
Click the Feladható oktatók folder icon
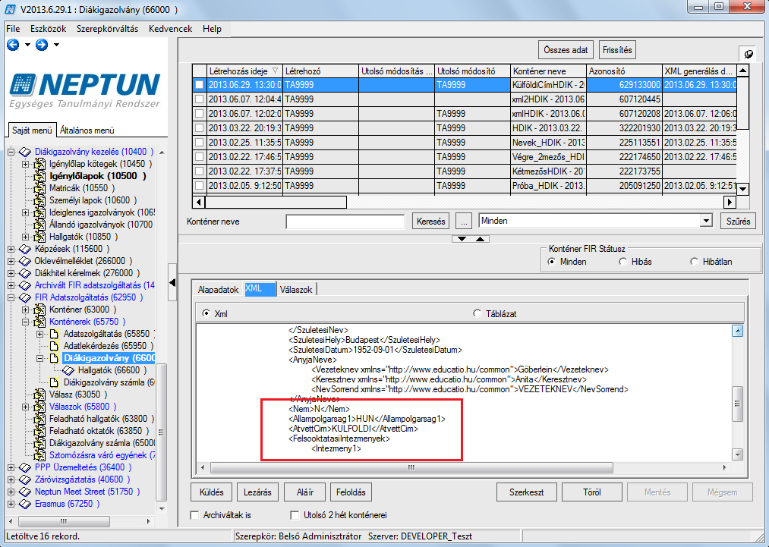point(39,432)
